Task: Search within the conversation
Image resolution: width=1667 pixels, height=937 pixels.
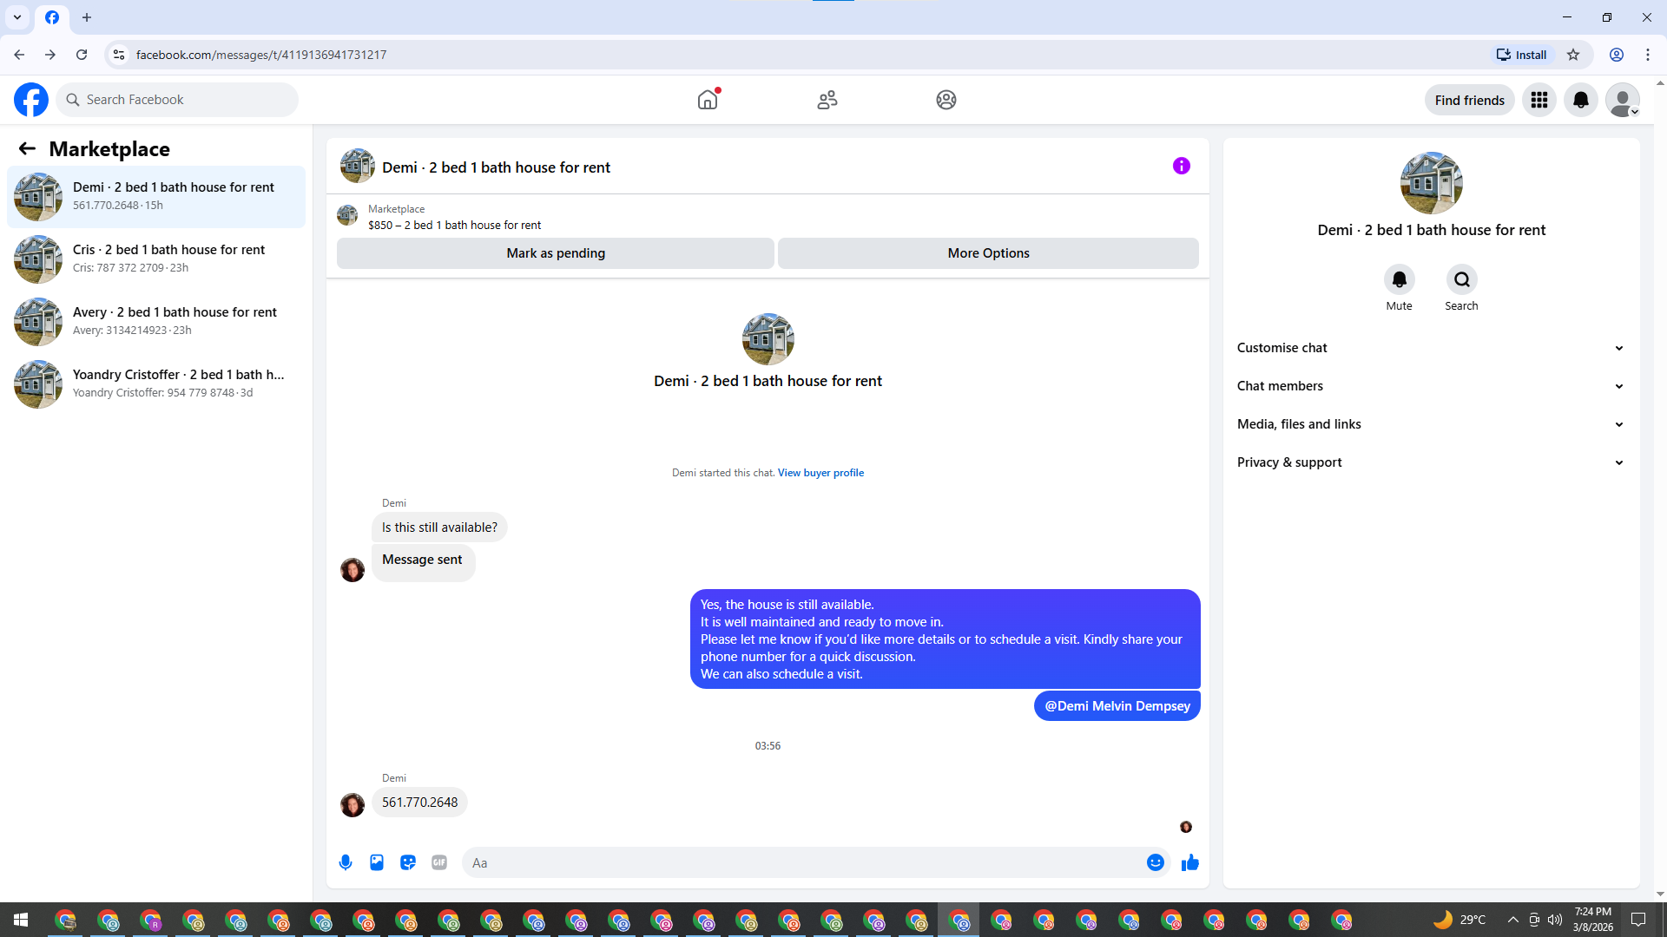Action: click(x=1461, y=280)
